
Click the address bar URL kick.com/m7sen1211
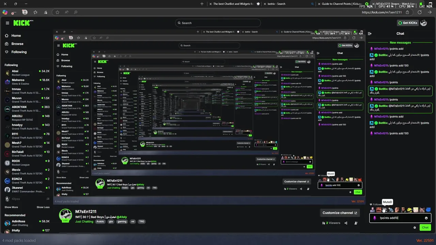click(381, 12)
